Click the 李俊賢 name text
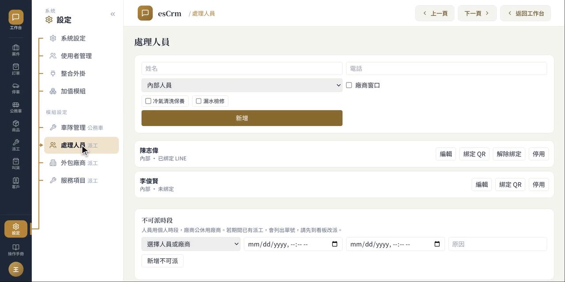Screen dimensions: 565x282 (149, 181)
